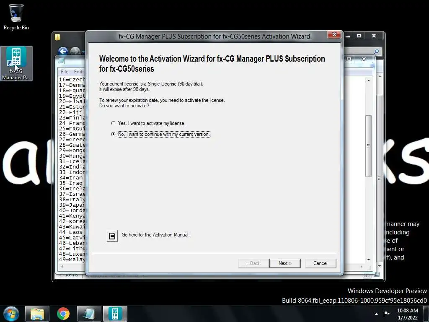
Task: Click line 34=Iran in Notepad
Action: click(71, 178)
